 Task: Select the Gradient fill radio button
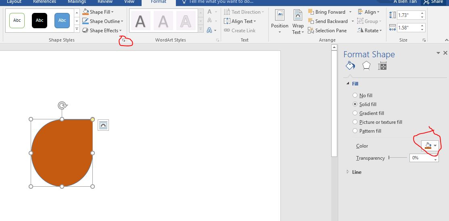pos(355,113)
